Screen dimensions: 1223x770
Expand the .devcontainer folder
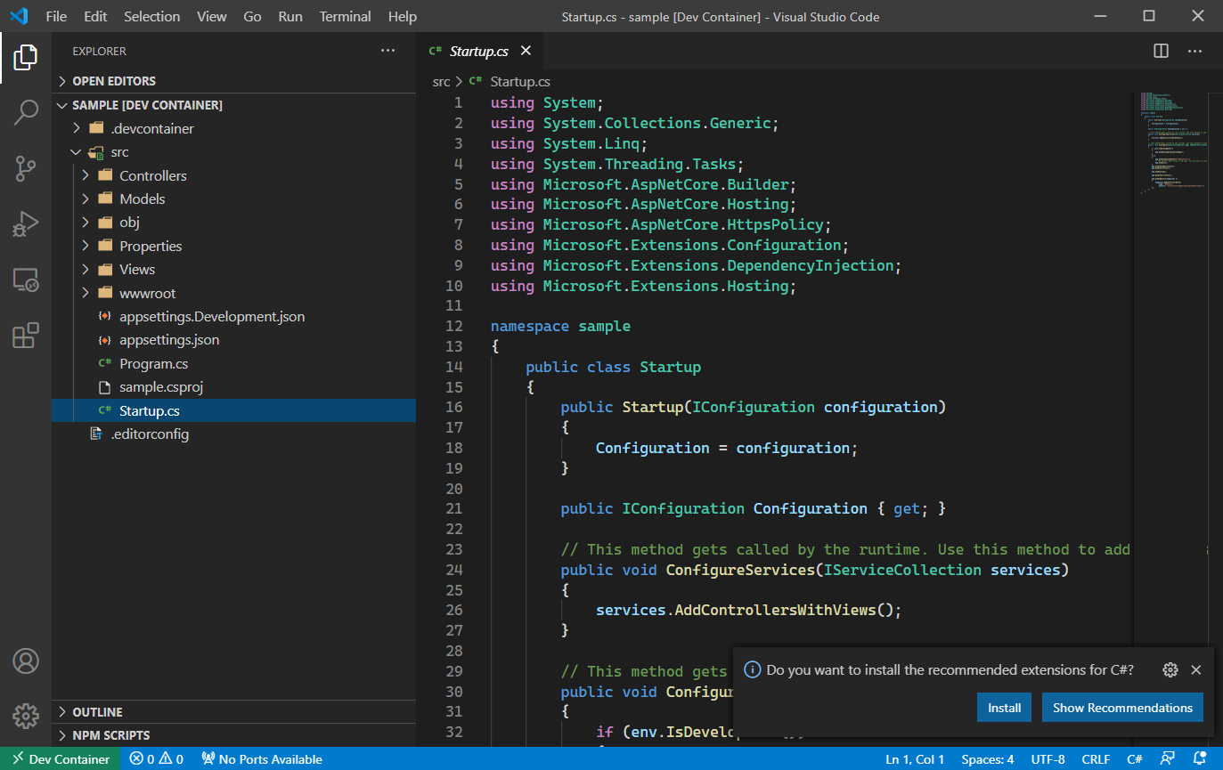[x=151, y=128]
